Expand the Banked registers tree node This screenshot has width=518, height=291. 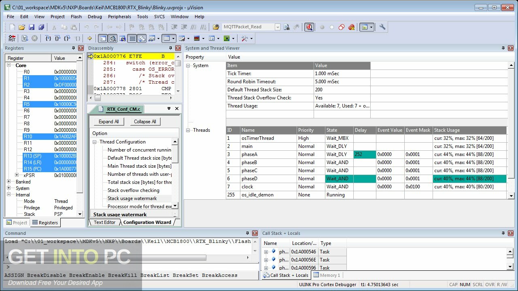(9, 182)
